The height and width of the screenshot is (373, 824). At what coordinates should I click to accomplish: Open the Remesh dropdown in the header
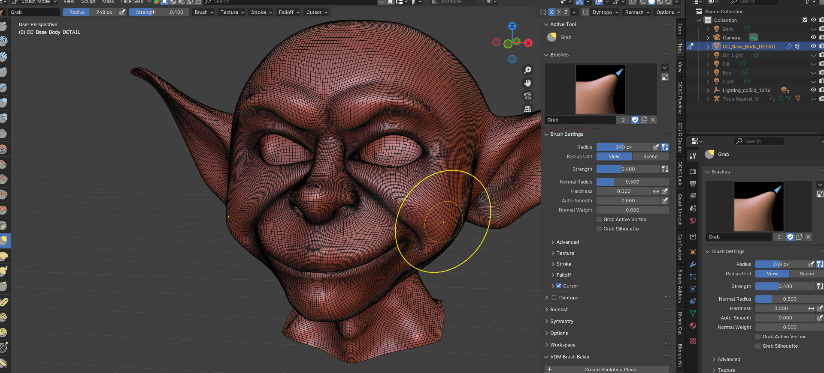pos(637,12)
